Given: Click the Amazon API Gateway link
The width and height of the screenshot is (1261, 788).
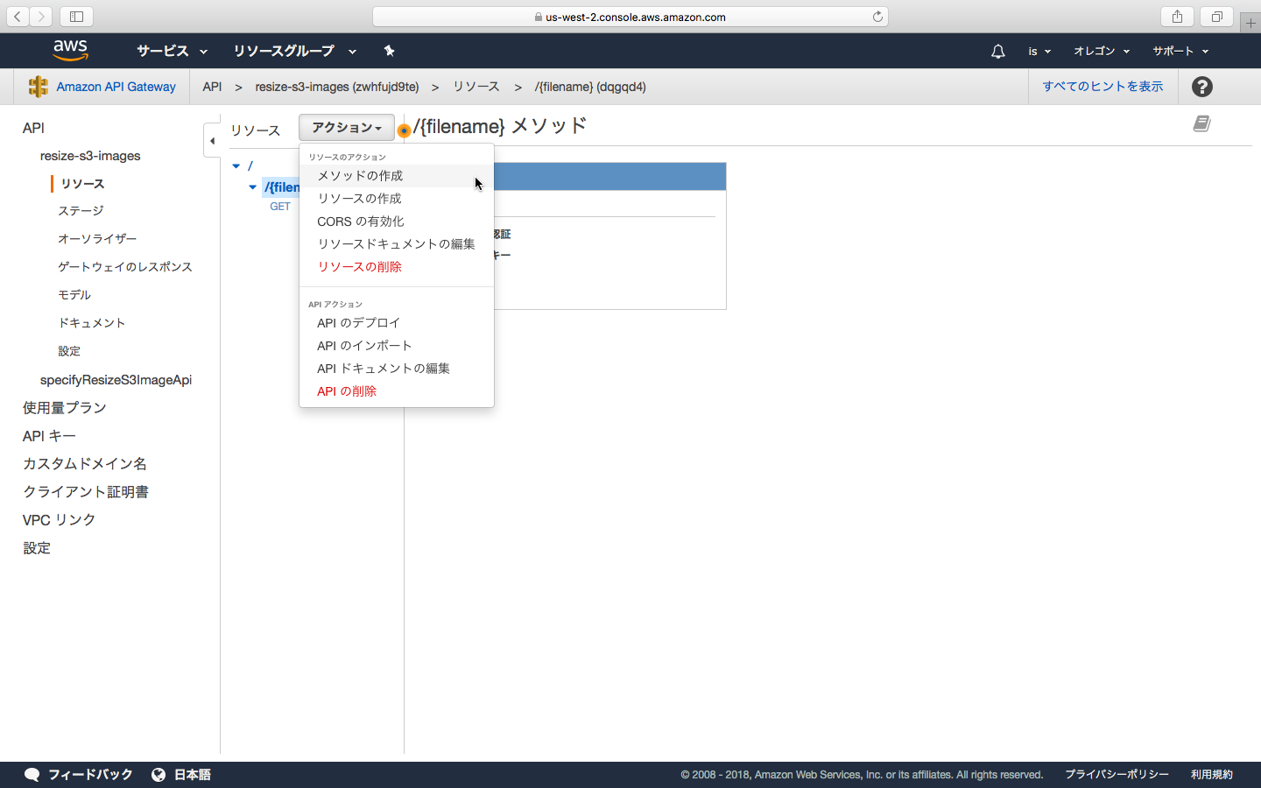Looking at the screenshot, I should click(x=116, y=87).
